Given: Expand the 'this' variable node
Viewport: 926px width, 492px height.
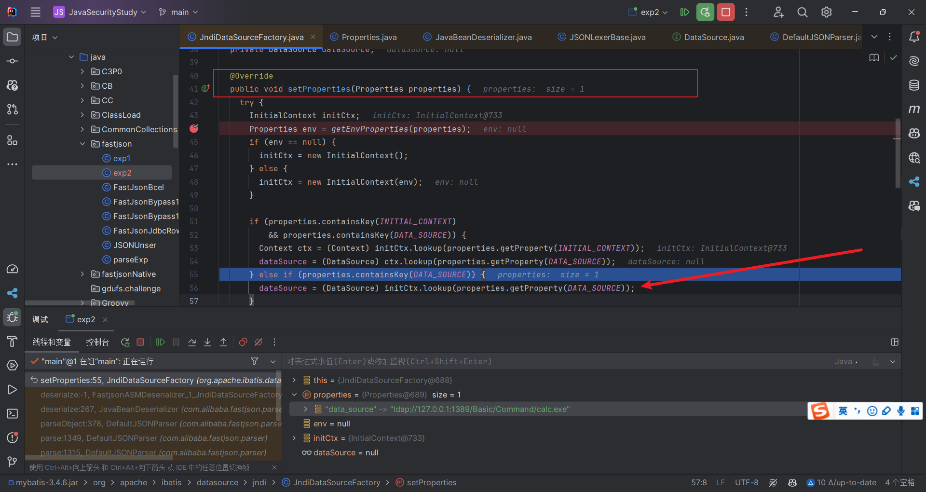Looking at the screenshot, I should (294, 380).
